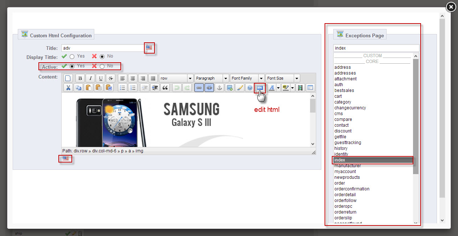Click the Insert/edit link icon

[199, 88]
